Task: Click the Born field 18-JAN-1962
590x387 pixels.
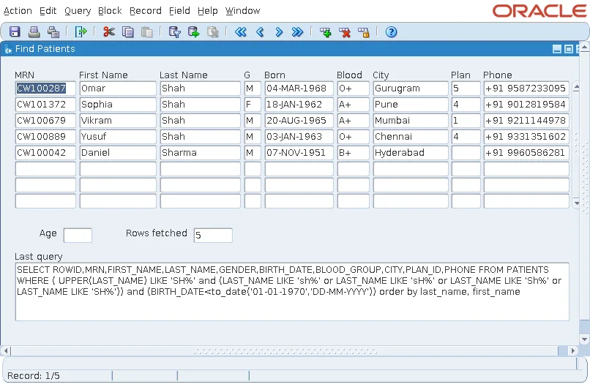Action: tap(299, 105)
